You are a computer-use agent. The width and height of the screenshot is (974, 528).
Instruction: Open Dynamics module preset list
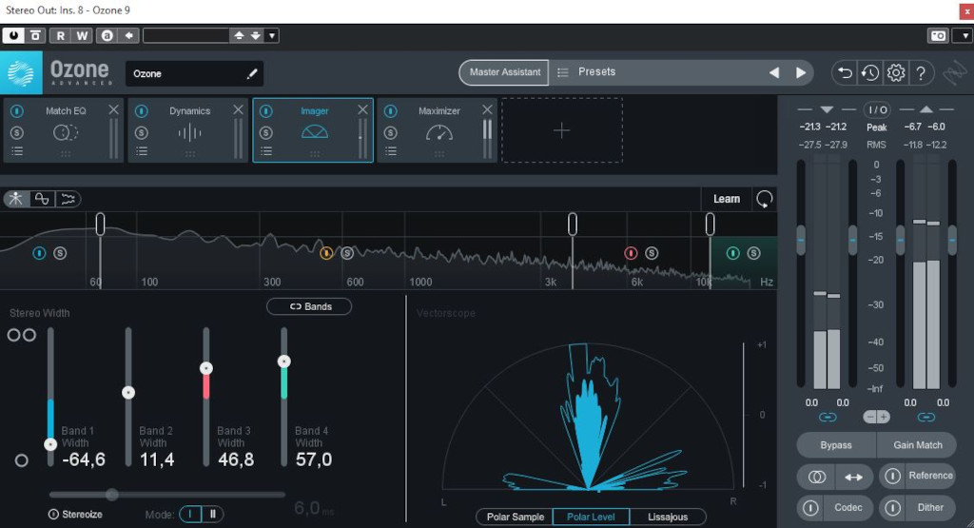[142, 151]
